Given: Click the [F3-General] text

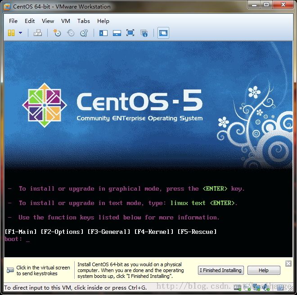Looking at the screenshot, I should (109, 232).
